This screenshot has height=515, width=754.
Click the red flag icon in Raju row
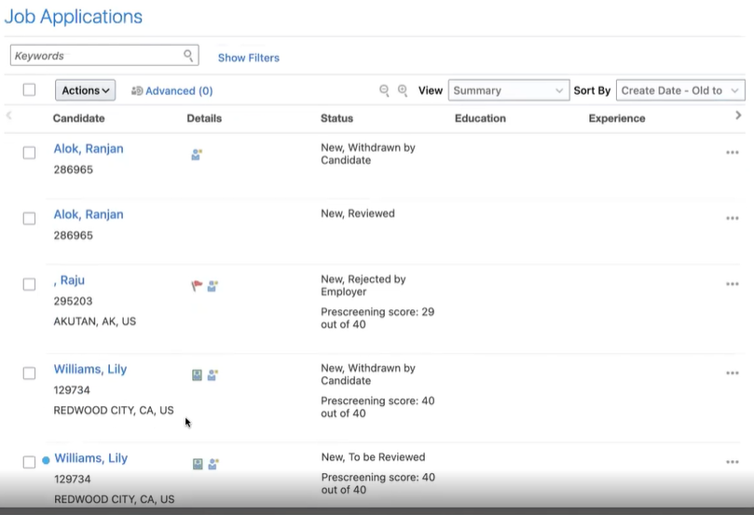point(197,286)
